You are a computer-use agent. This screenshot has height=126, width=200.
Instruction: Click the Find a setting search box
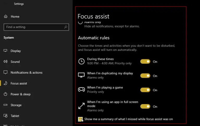(36, 27)
